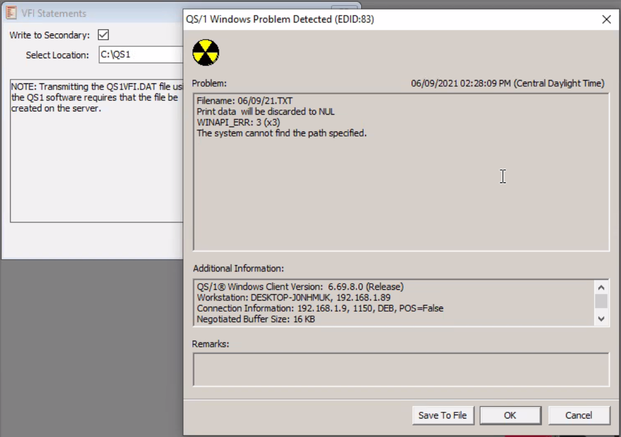Click the Additional Information: label
The image size is (621, 437).
point(238,268)
